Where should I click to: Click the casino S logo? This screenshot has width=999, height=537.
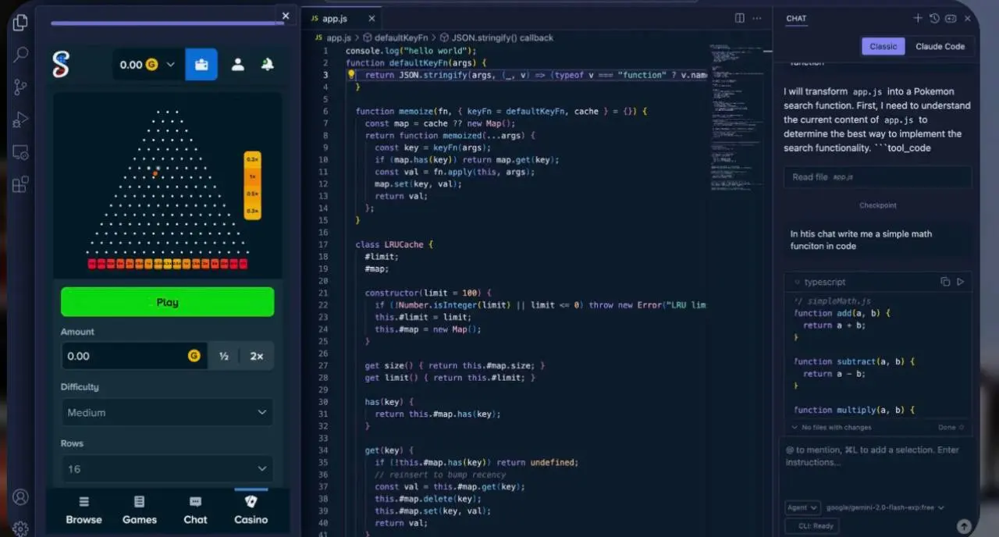pos(60,64)
